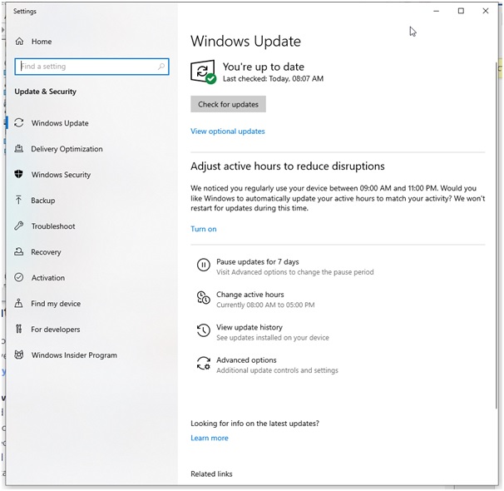
Task: Click the 'Related links' heading text
Action: [x=211, y=474]
